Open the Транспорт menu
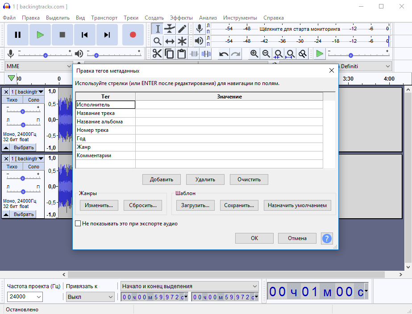 (x=104, y=18)
